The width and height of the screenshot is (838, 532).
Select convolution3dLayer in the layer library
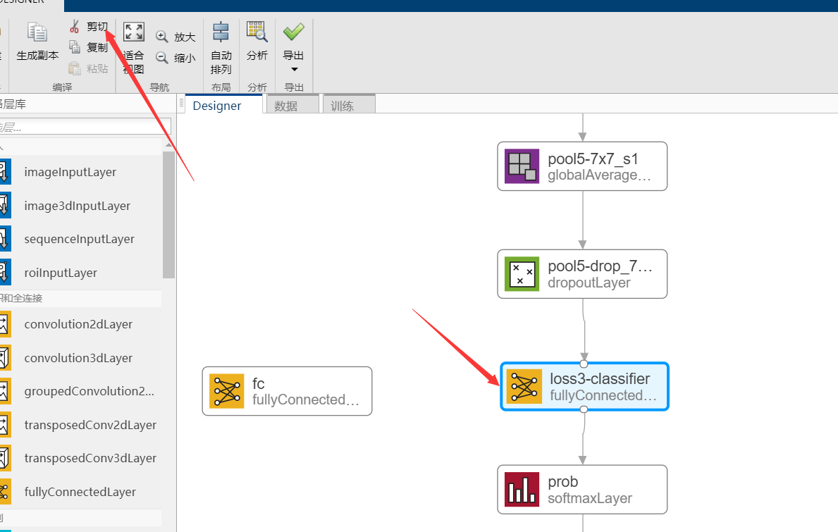(78, 358)
